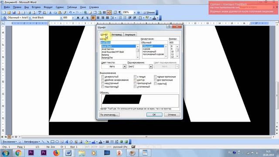Image resolution: width=279 pixels, height=157 pixels.
Task: Click the New document toolbar icon
Action: [4, 13]
